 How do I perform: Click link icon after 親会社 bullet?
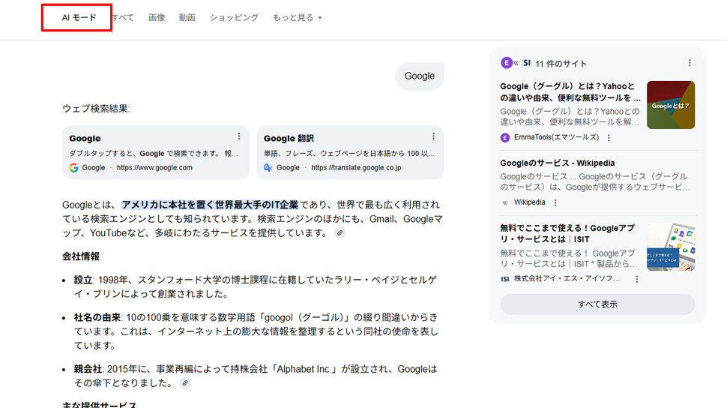tap(185, 383)
